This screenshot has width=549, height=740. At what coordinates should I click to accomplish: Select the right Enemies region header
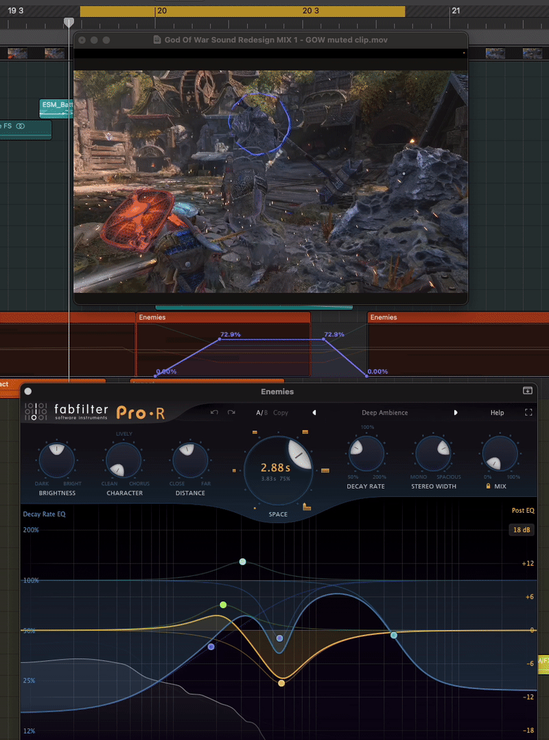click(x=458, y=317)
